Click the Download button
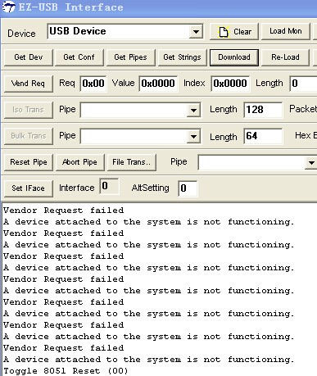 (x=234, y=57)
